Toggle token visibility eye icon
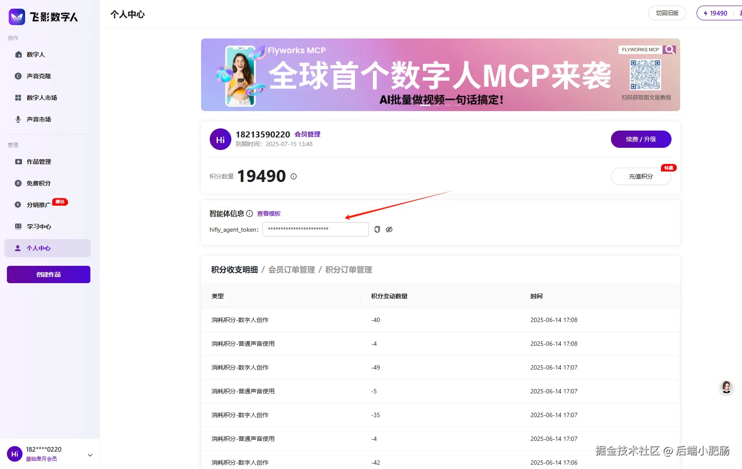Image resolution: width=742 pixels, height=469 pixels. point(389,230)
